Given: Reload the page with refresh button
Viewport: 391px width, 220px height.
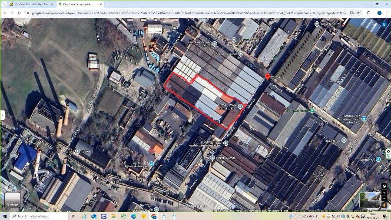Looking at the screenshot, I should (x=19, y=13).
